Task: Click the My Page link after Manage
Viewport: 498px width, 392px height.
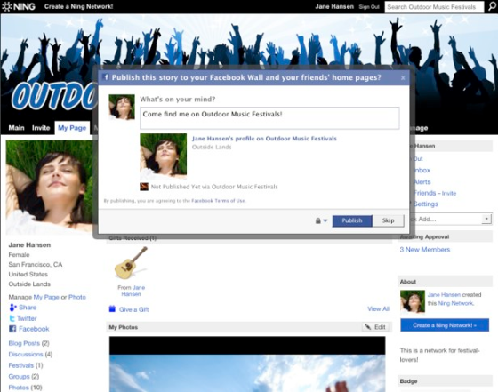Action: [x=46, y=297]
